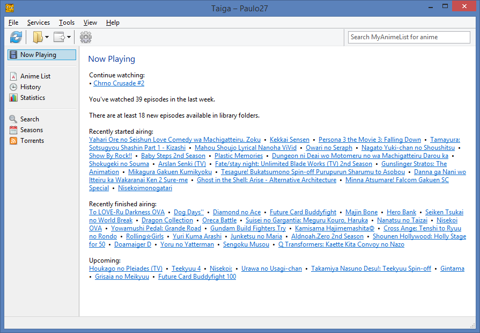Open the Tools menu

click(x=67, y=23)
